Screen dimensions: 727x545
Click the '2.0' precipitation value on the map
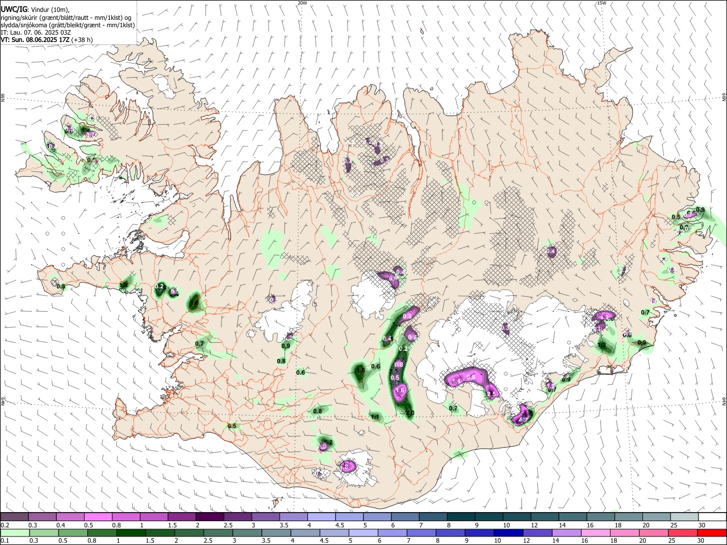coord(411,413)
